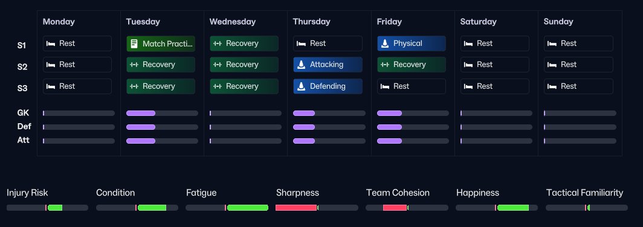Click Tuesday Att intensity bar
This screenshot has width=643, height=227.
162,141
